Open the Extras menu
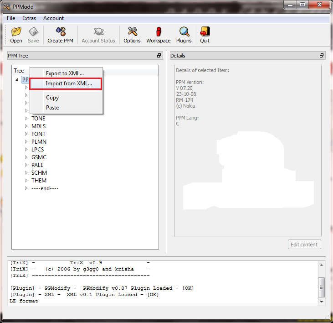The width and height of the screenshot is (333, 323). point(29,18)
